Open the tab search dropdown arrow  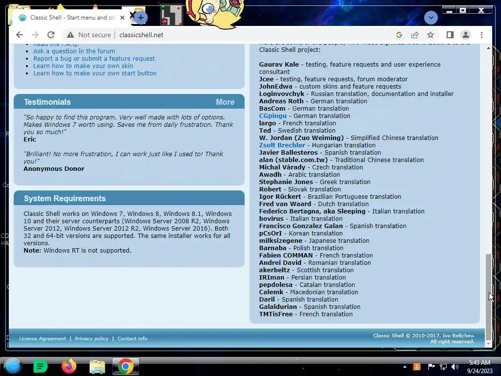coord(431,17)
